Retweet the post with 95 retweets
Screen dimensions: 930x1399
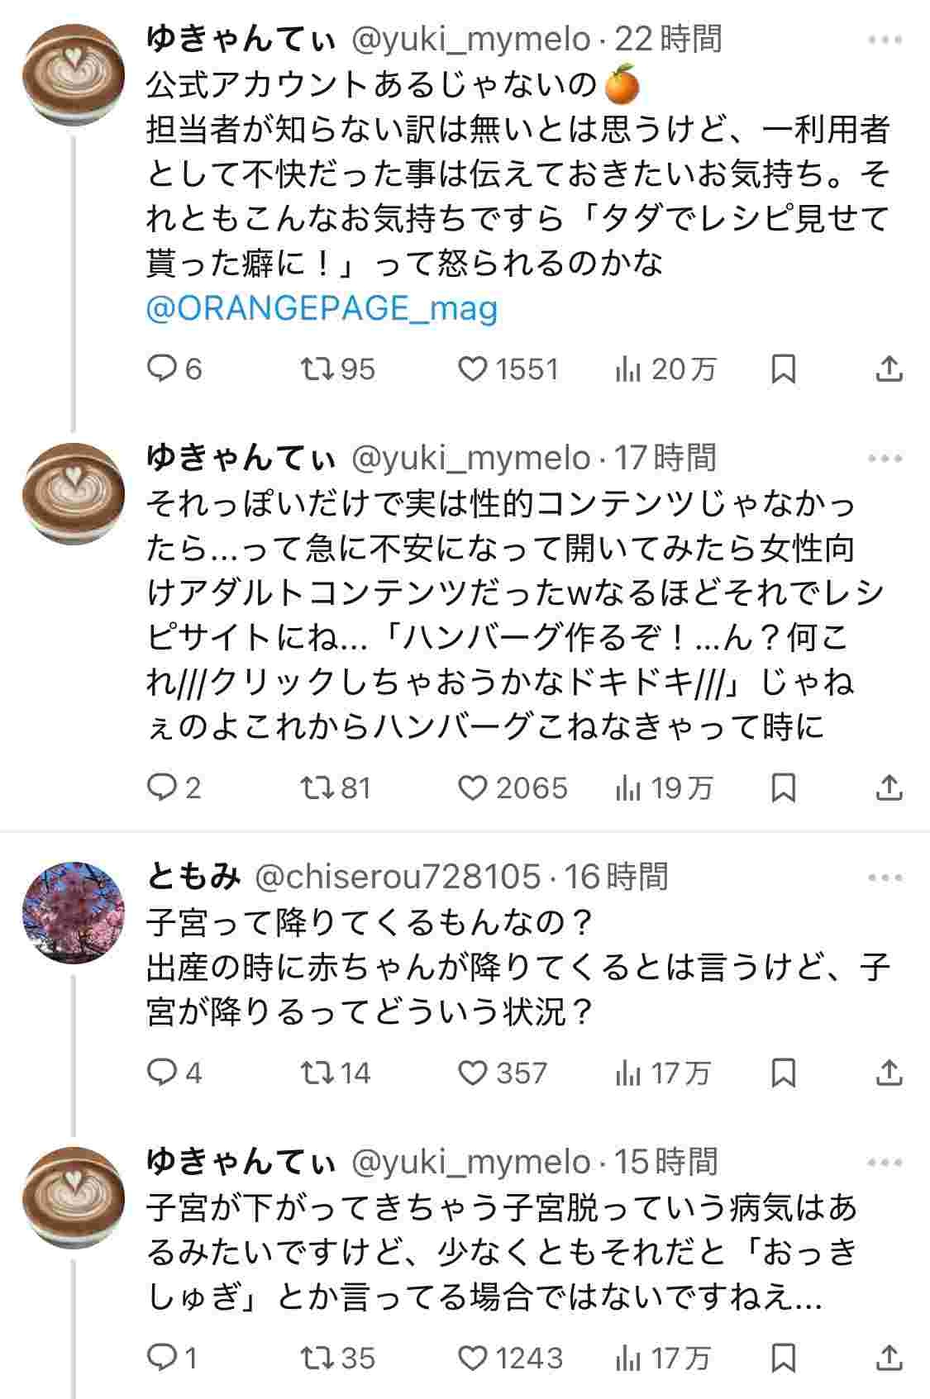point(317,369)
